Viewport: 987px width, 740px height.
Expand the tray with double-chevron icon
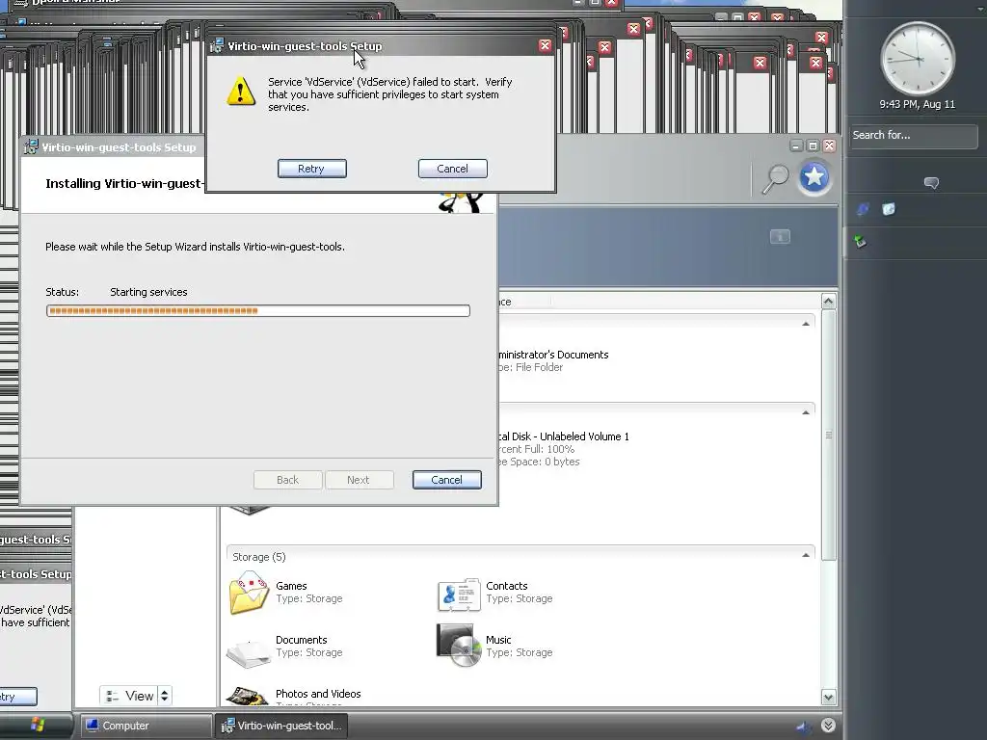828,726
